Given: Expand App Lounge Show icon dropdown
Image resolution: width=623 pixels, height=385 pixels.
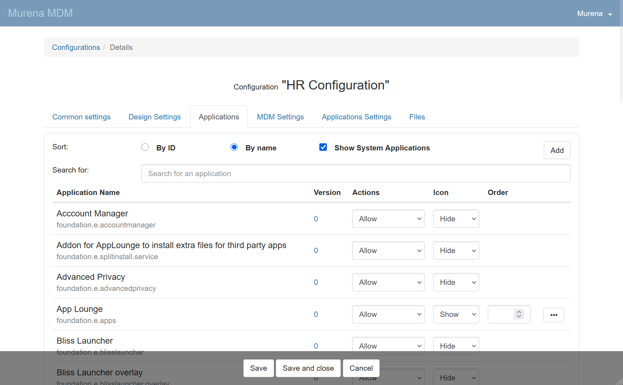Looking at the screenshot, I should coord(456,314).
